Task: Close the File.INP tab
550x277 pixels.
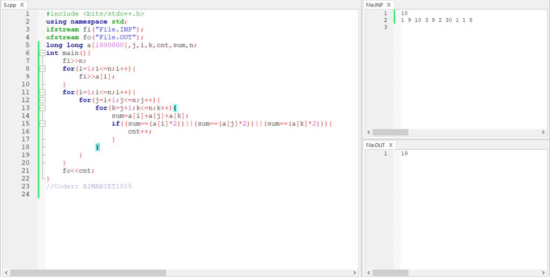Action: [389, 5]
